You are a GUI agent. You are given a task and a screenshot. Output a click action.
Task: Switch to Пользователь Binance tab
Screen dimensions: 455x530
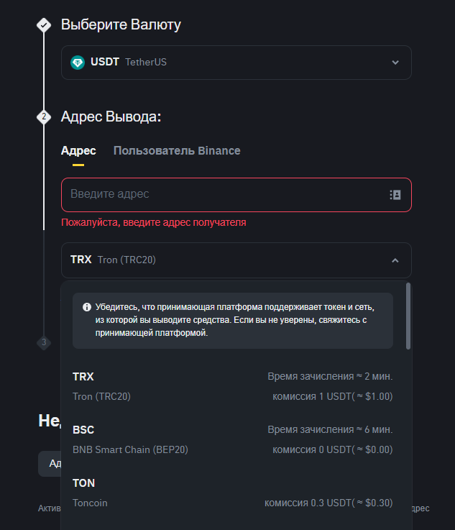(x=177, y=151)
